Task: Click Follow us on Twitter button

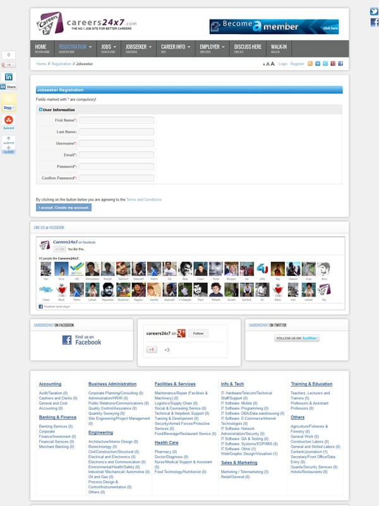Action: (x=296, y=338)
